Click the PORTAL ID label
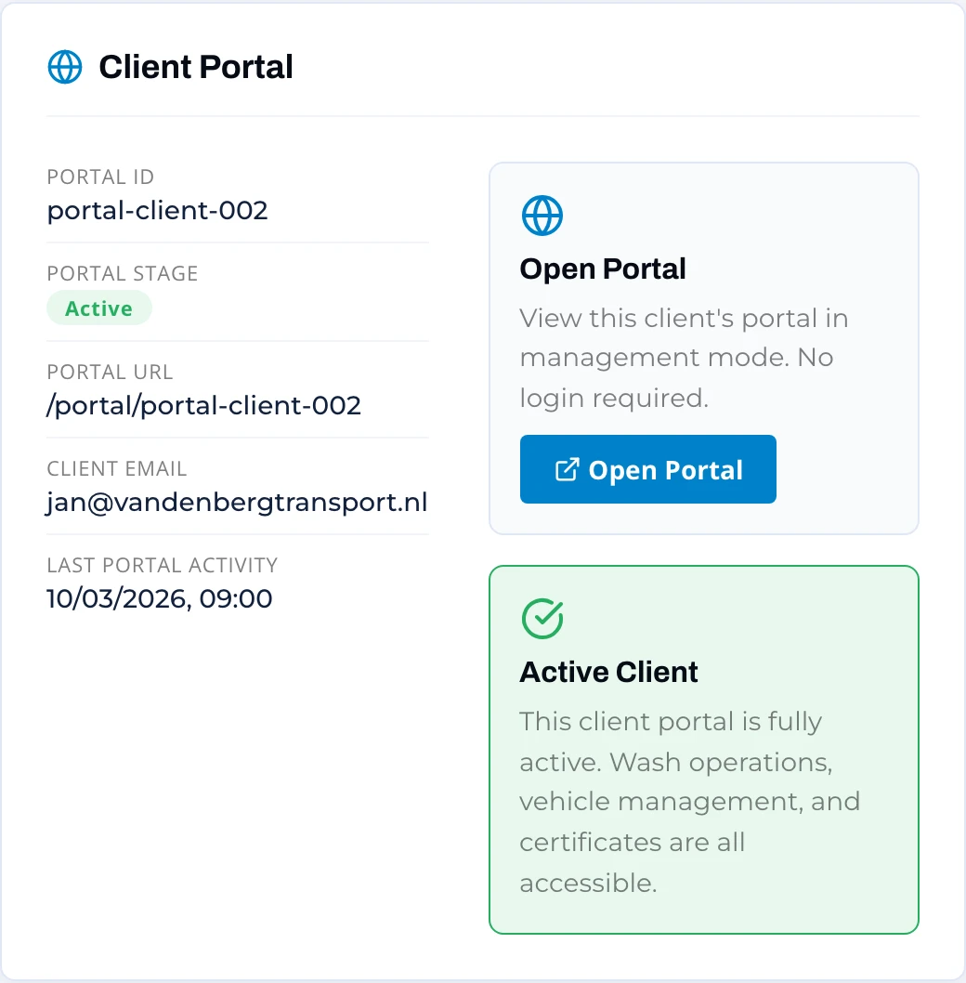This screenshot has width=966, height=983. point(100,177)
